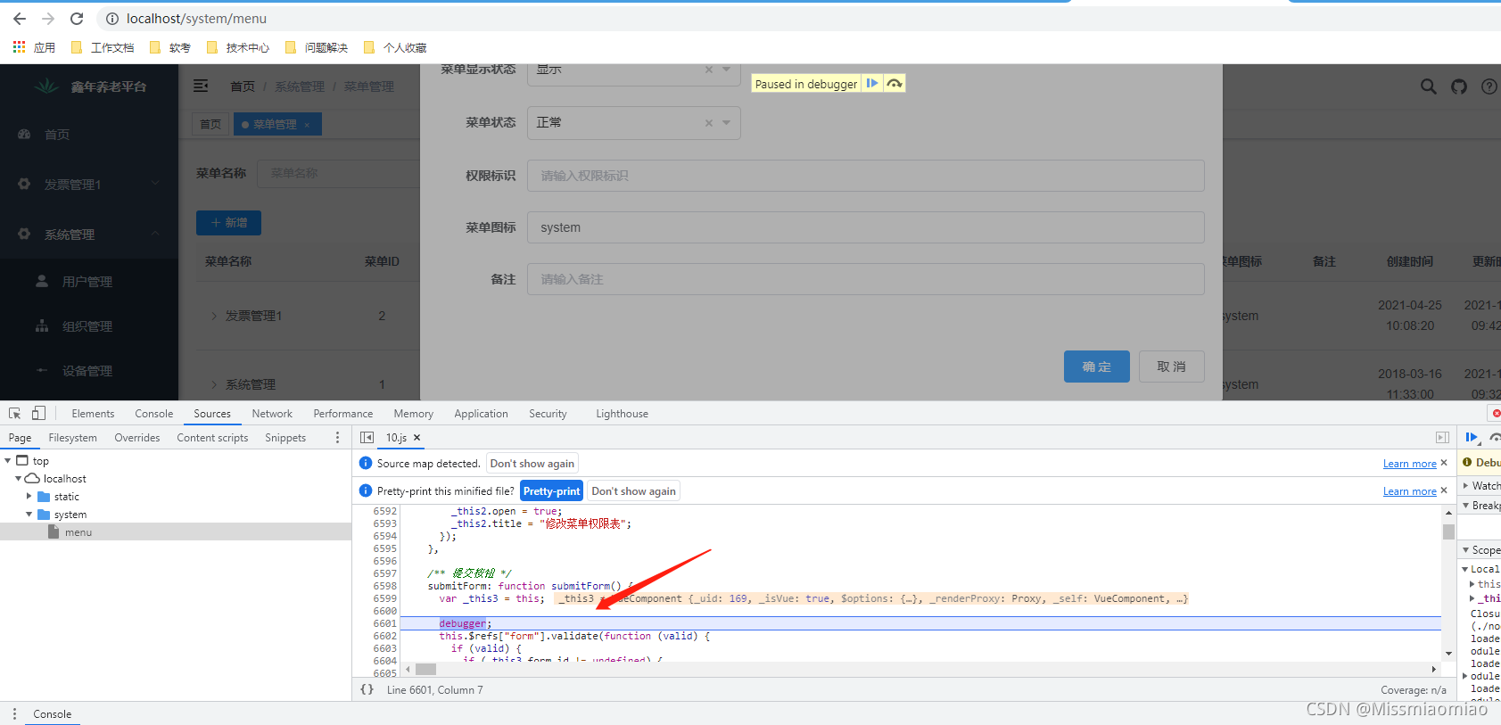Open more options in navigator tabs
The width and height of the screenshot is (1501, 725).
click(x=337, y=438)
